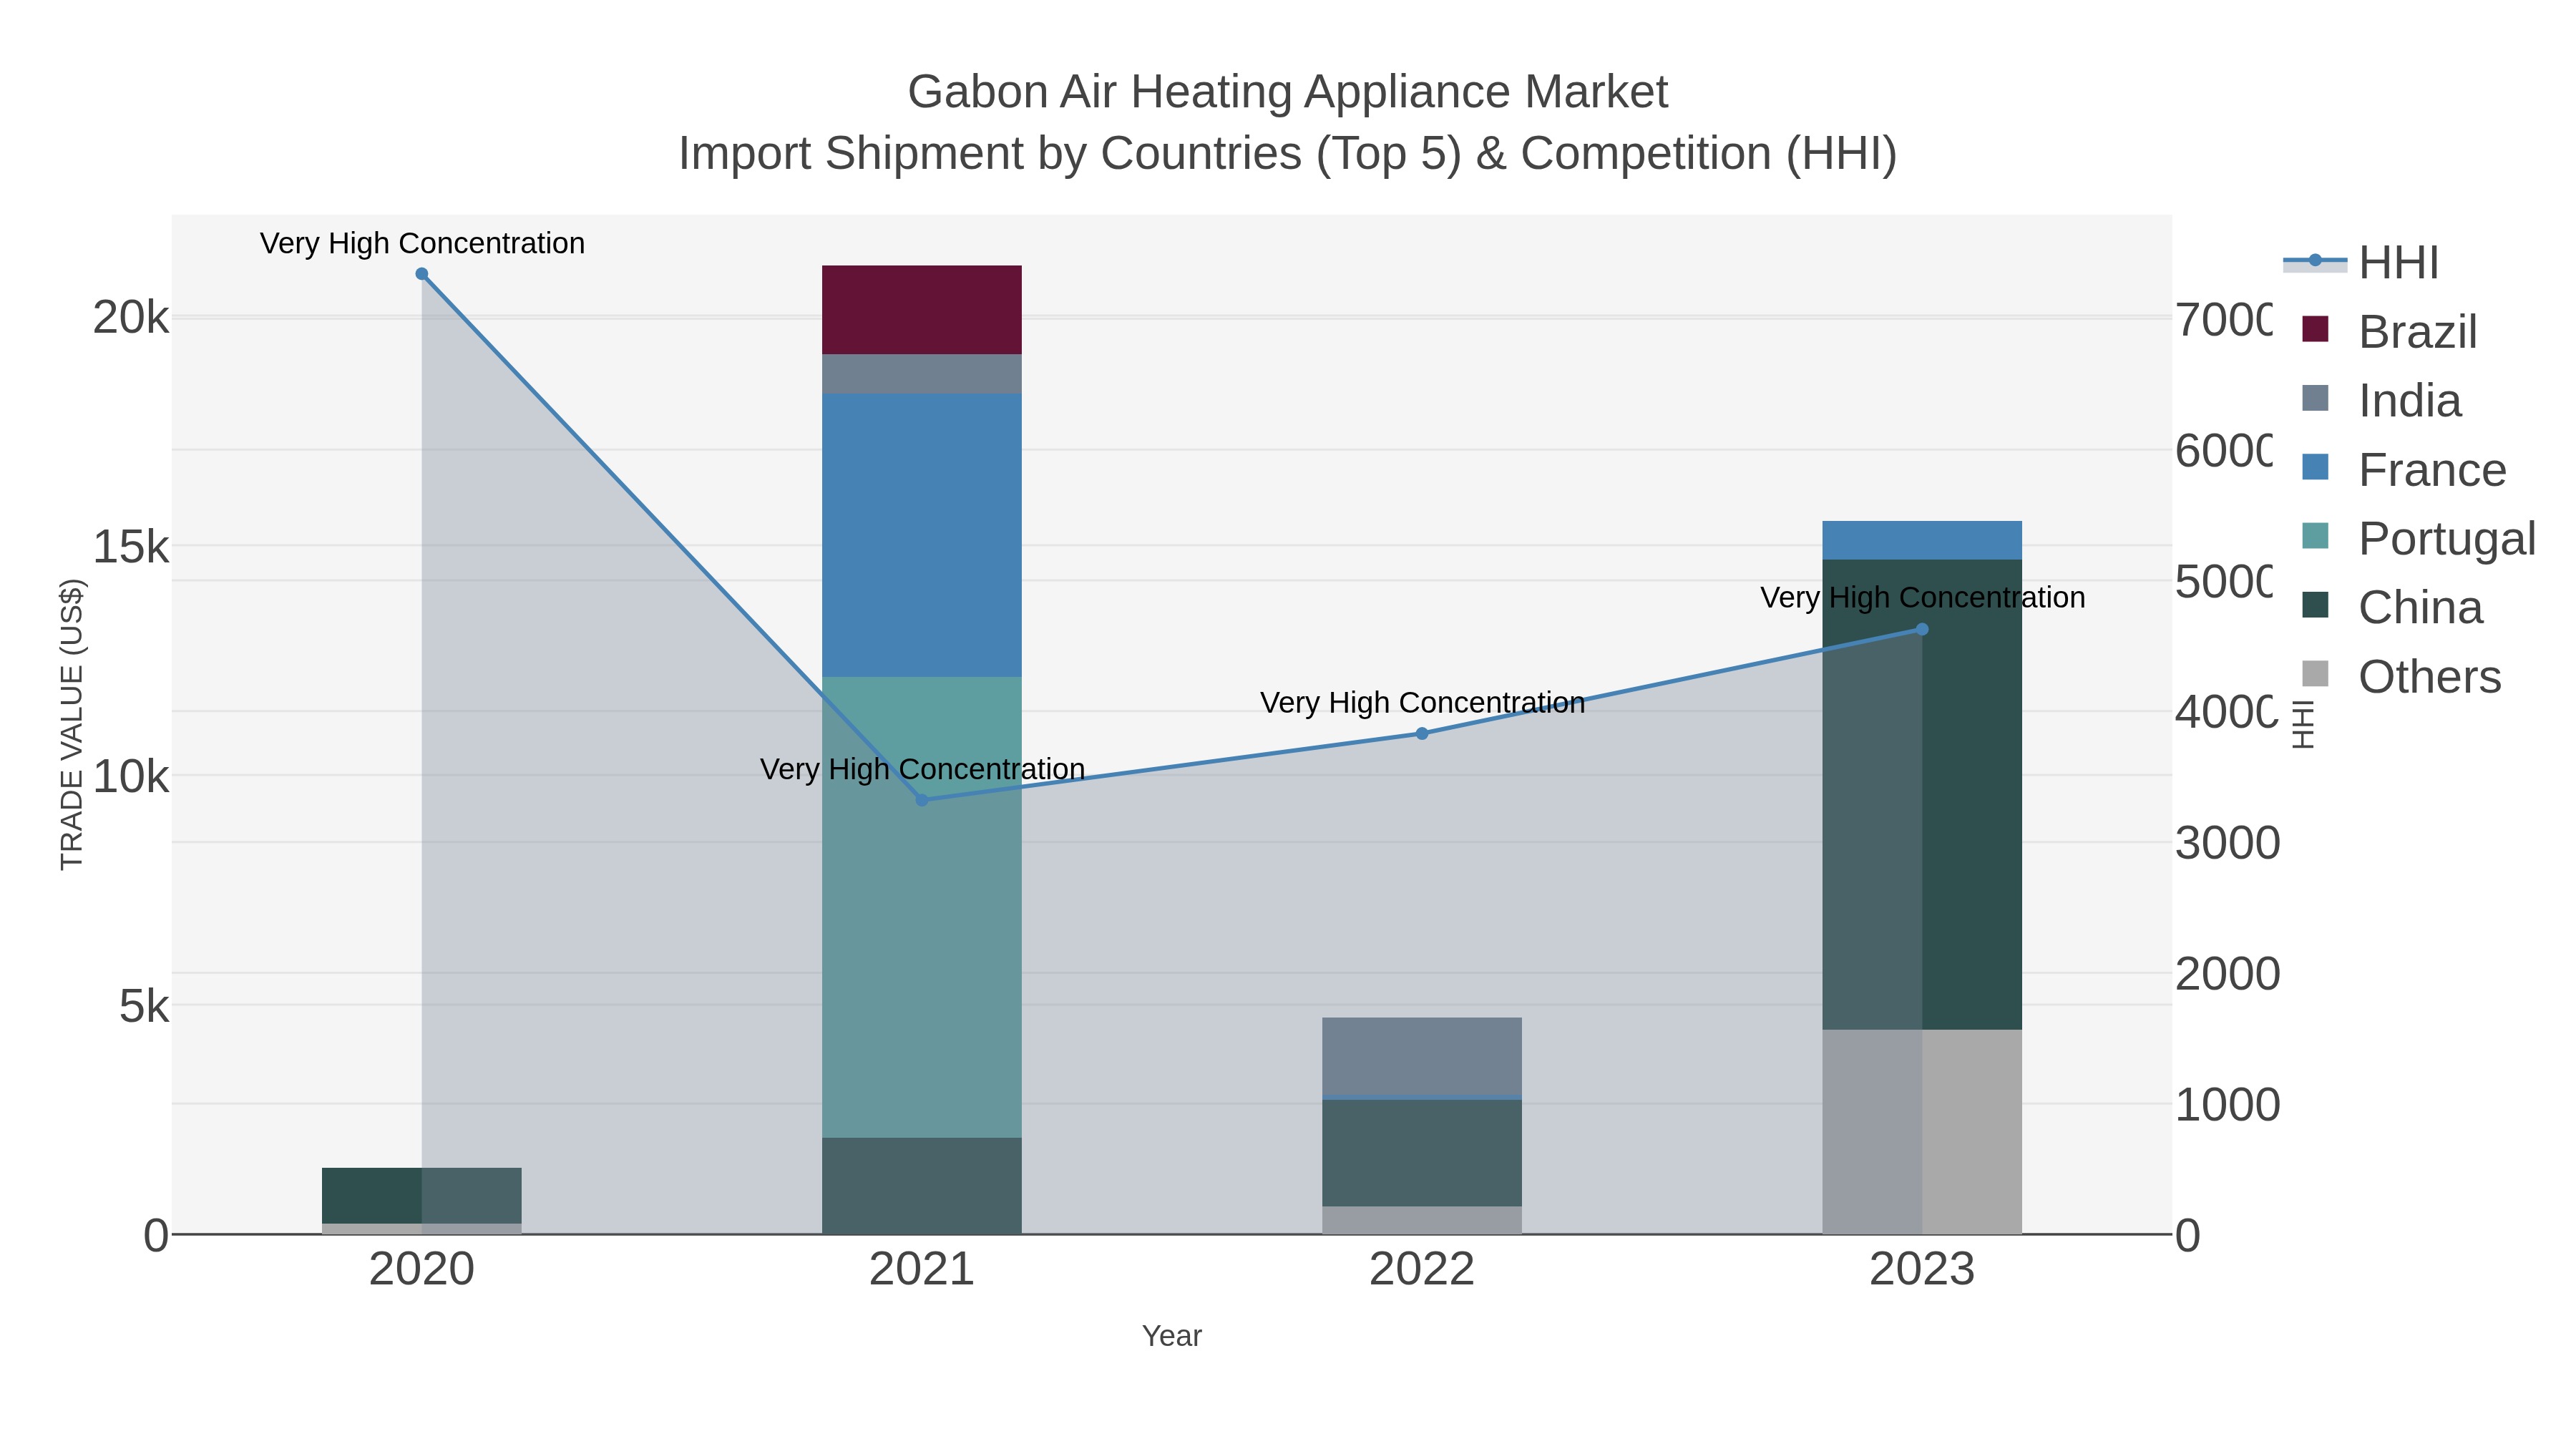
Task: Click the 5k trade value tick label
Action: [x=144, y=1006]
